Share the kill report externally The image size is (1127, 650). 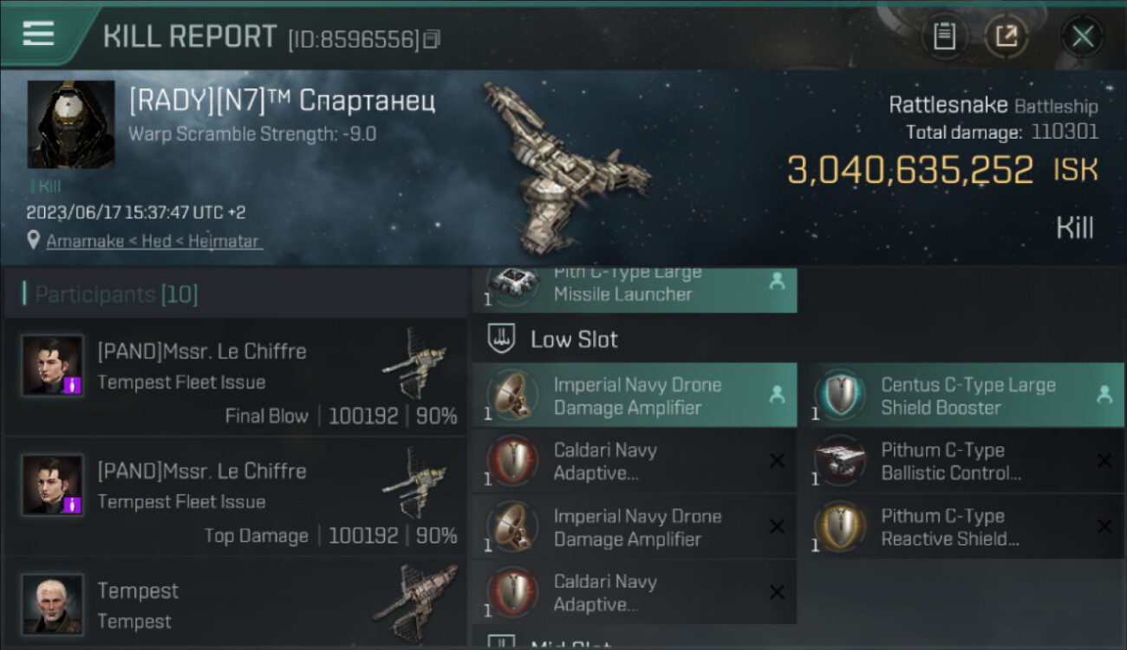[x=1006, y=36]
